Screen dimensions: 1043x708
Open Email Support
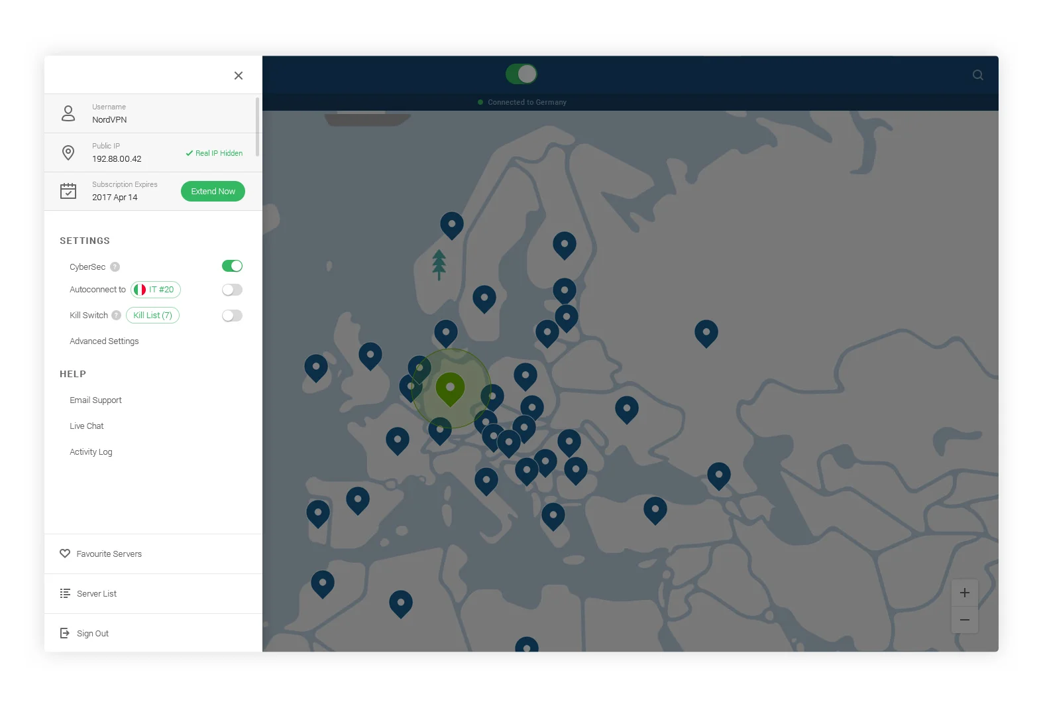click(95, 400)
